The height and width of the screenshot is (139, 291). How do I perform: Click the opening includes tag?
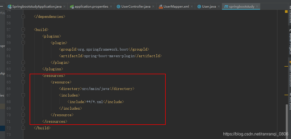pyautogui.click(x=69, y=95)
